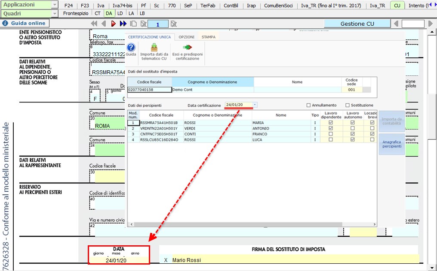This screenshot has height=271, width=437.
Task: Click the delete module icon left of number box
Action: coord(144,24)
